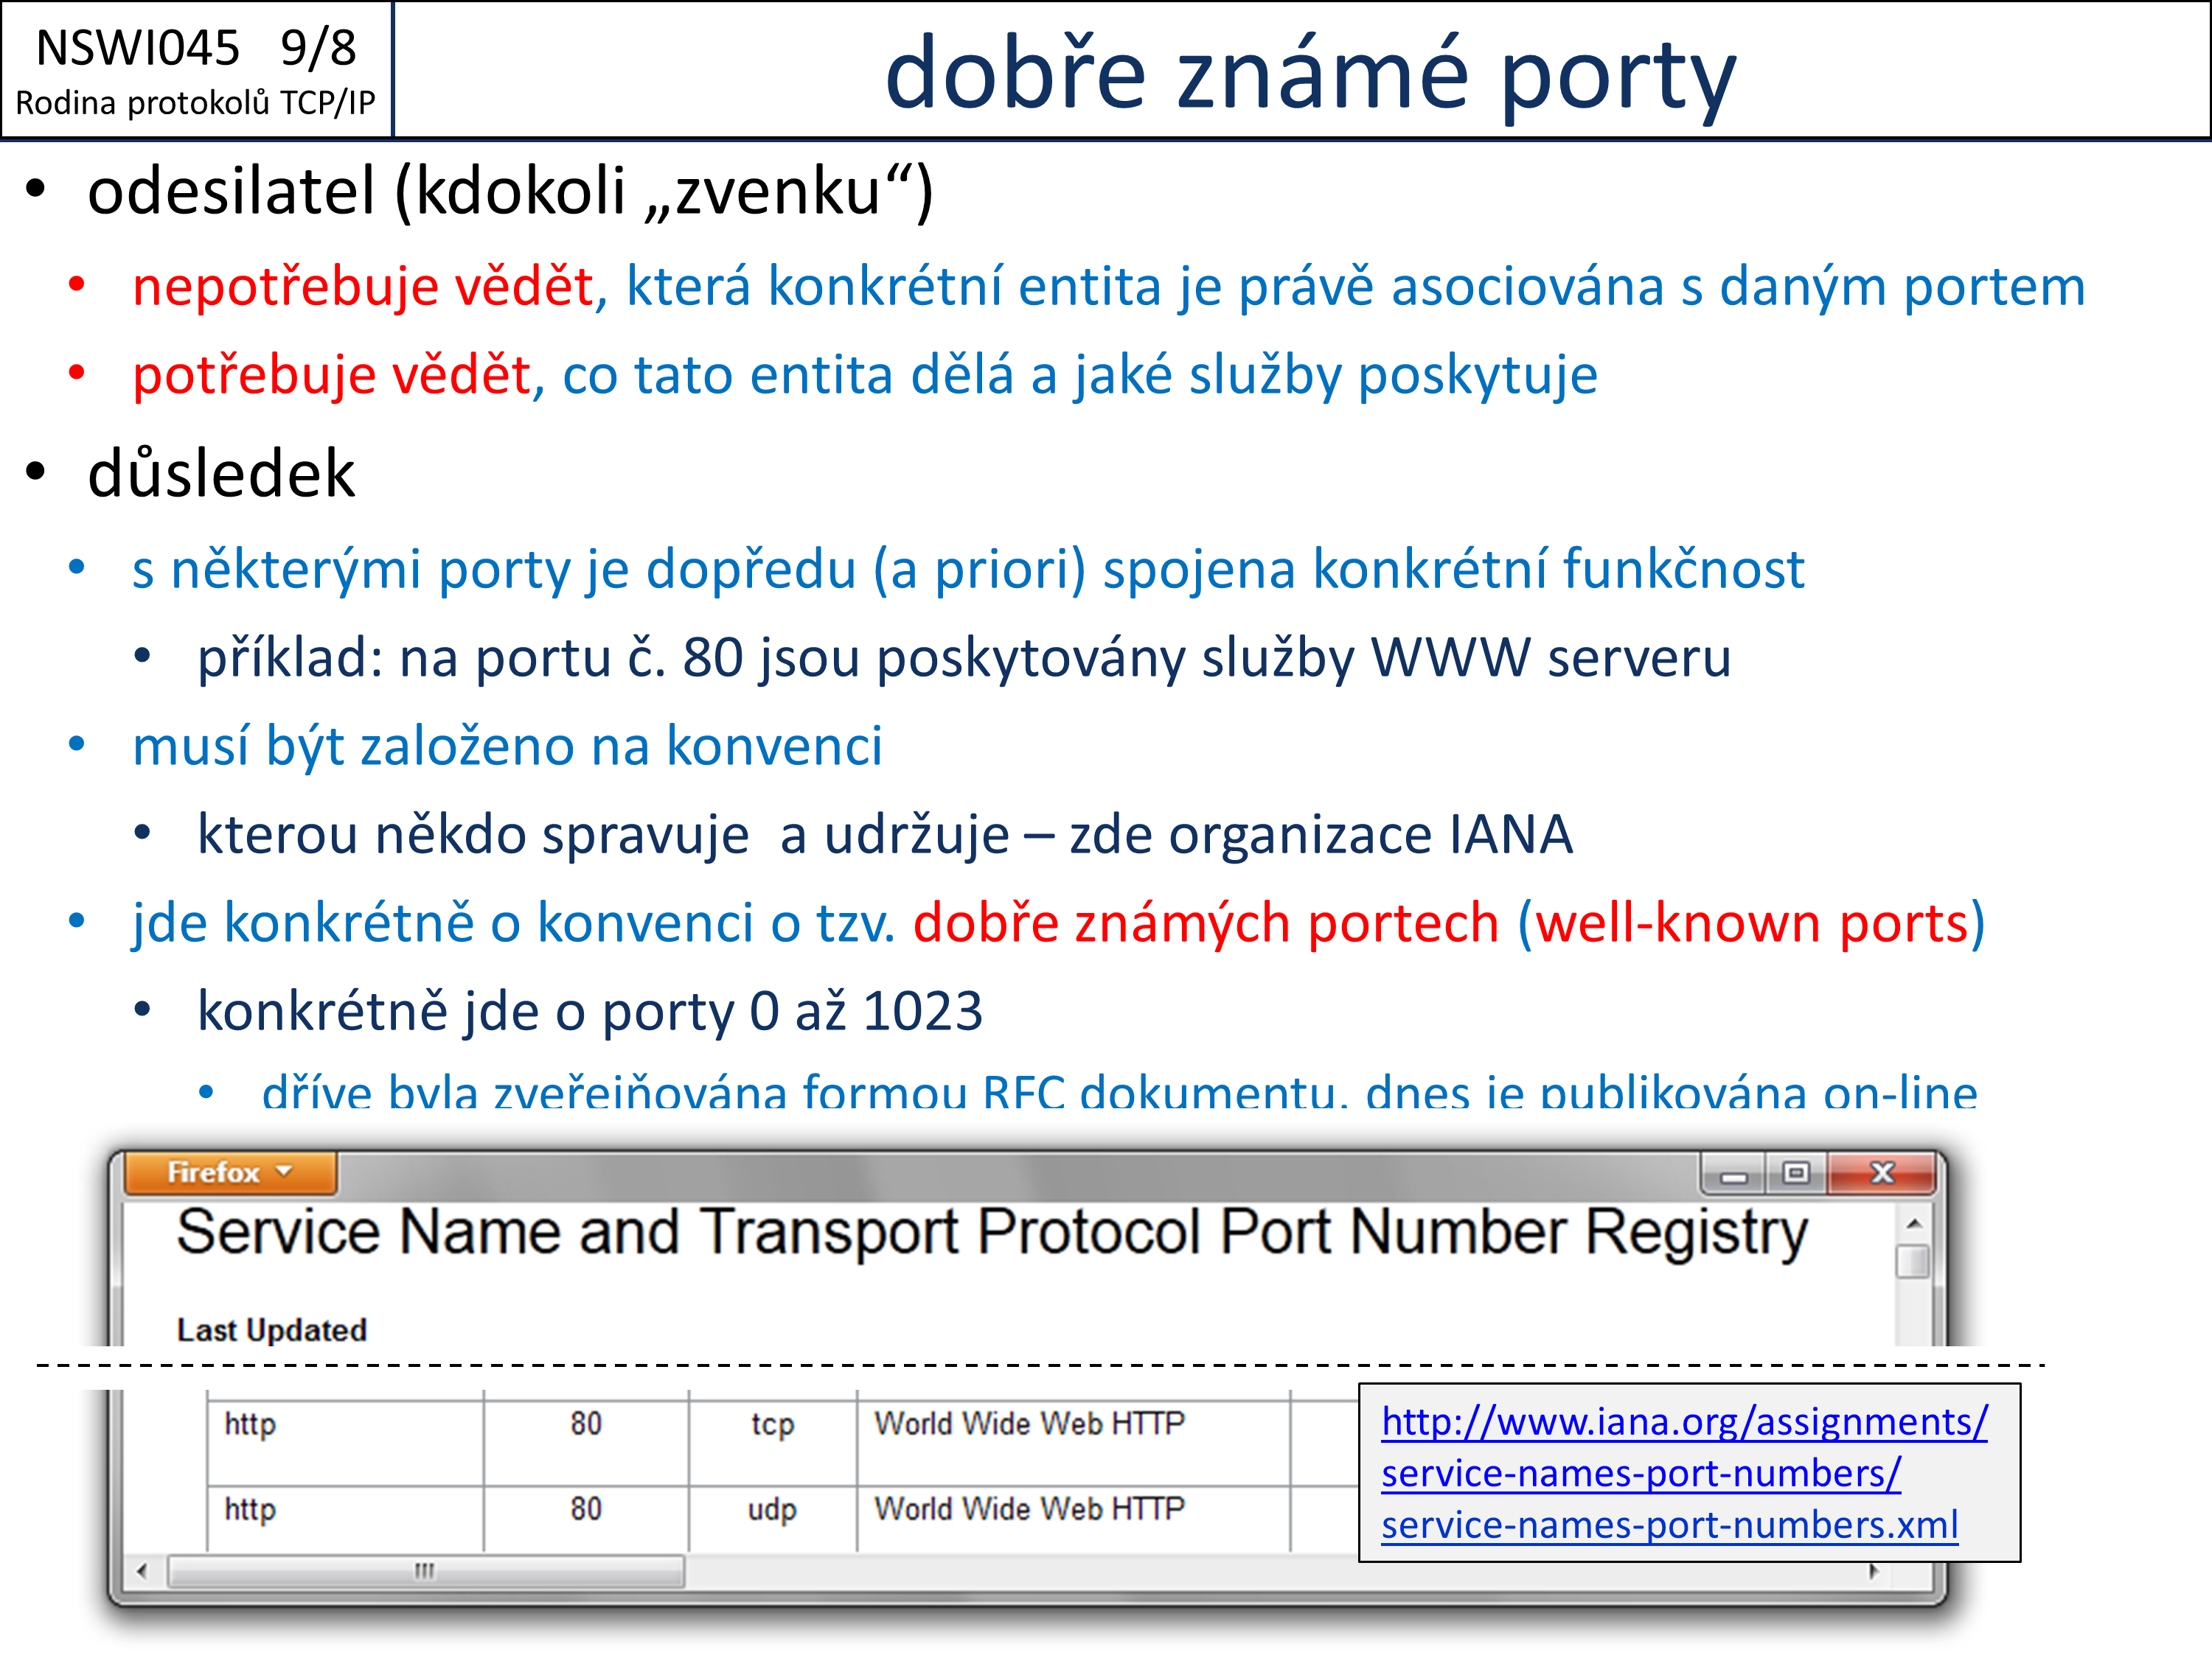This screenshot has width=2212, height=1658.
Task: Click the red text nepotřebuje vědět
Action: (364, 287)
